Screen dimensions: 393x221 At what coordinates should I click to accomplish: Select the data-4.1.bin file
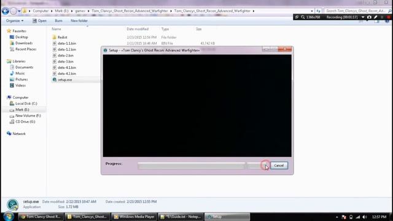[x=67, y=68]
